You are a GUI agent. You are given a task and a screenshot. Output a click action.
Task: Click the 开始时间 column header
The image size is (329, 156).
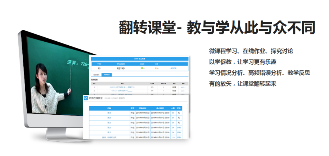[143, 109]
